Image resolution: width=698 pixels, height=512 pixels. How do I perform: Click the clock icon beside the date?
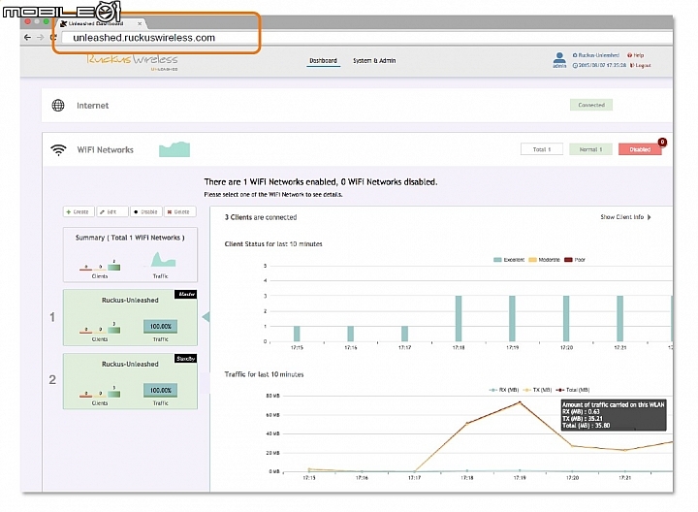click(x=575, y=65)
